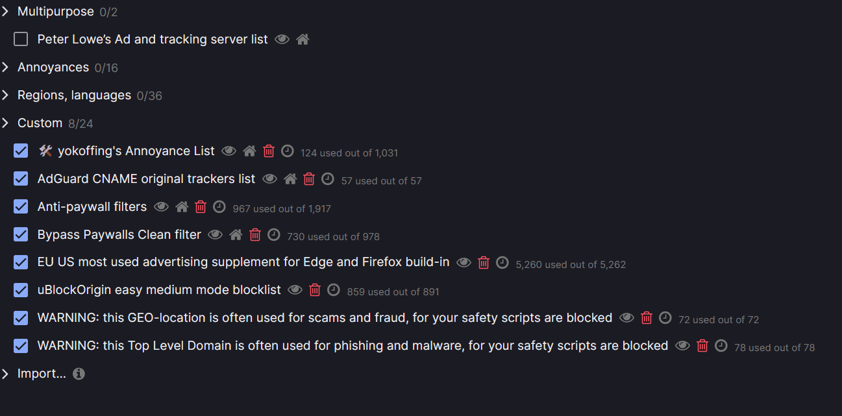Click the eye icon for uBlockOrigin easy medium mode blocklist
The image size is (842, 416).
coord(295,290)
